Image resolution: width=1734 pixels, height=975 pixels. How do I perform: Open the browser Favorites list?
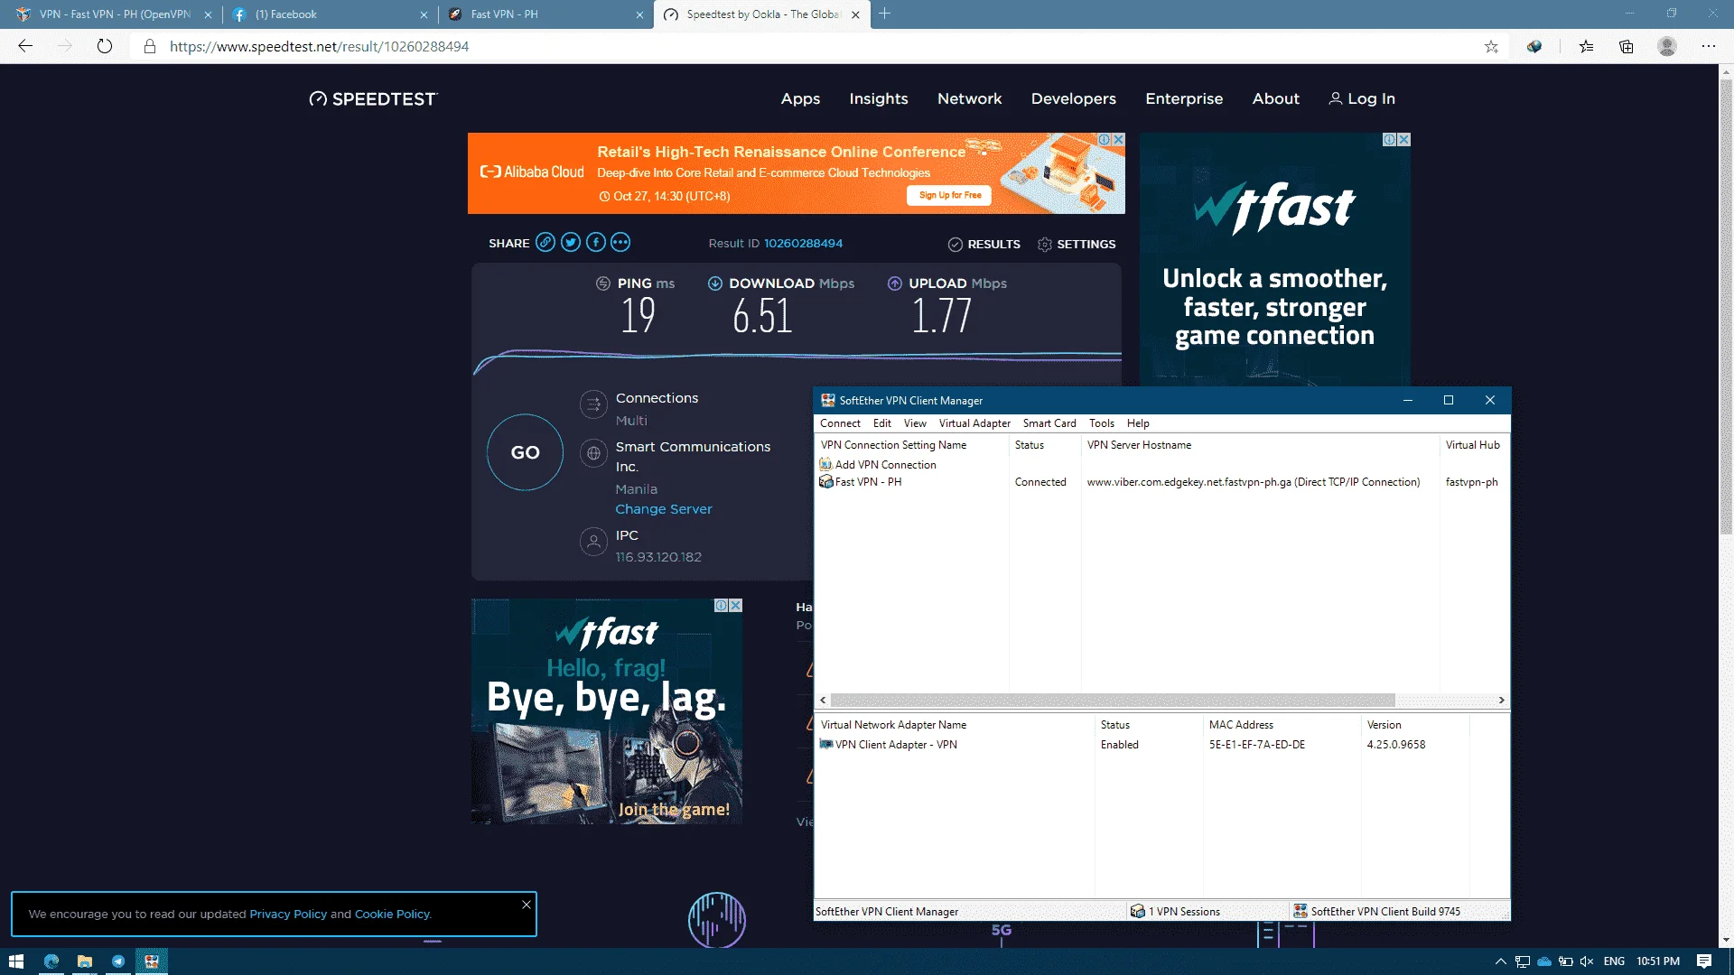click(1586, 46)
